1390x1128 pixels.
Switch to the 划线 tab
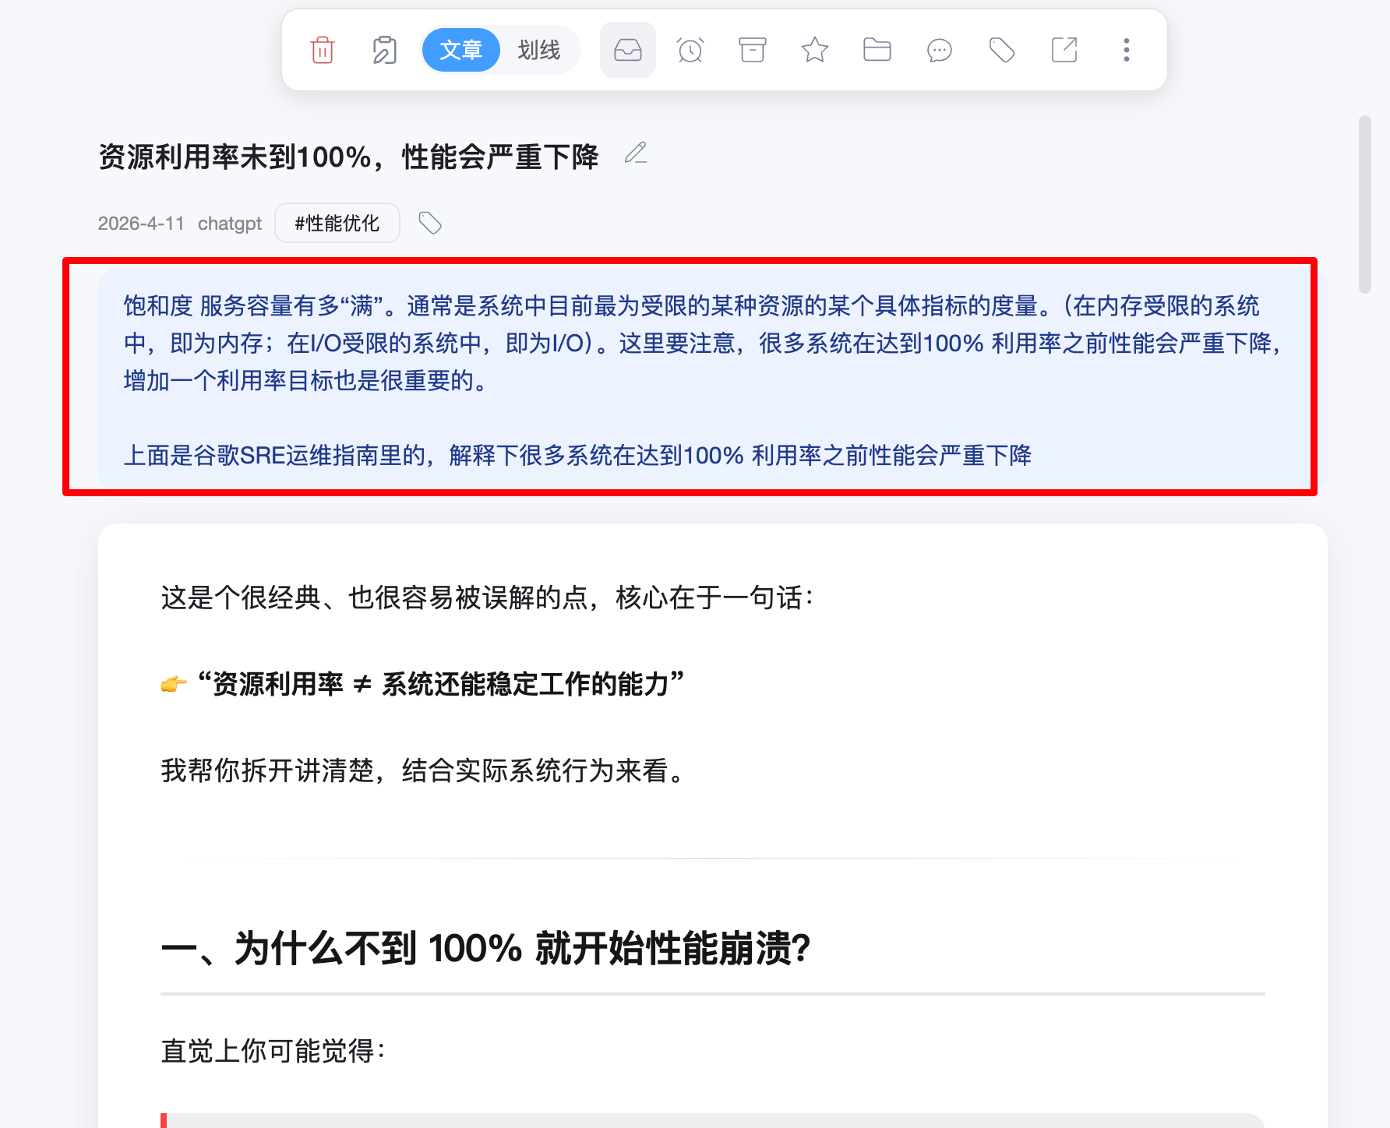[538, 51]
